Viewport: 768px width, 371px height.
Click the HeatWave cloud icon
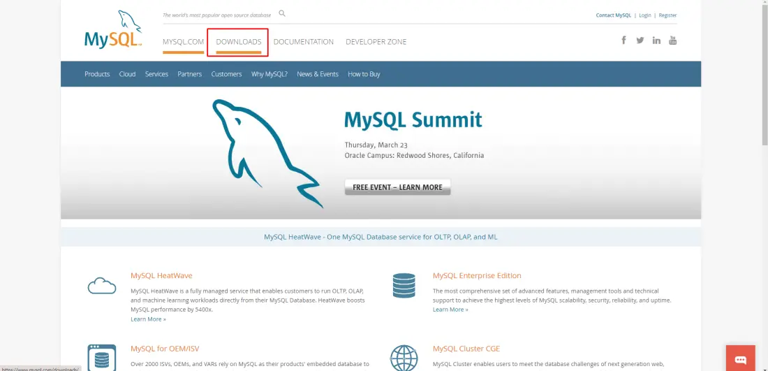tap(102, 285)
